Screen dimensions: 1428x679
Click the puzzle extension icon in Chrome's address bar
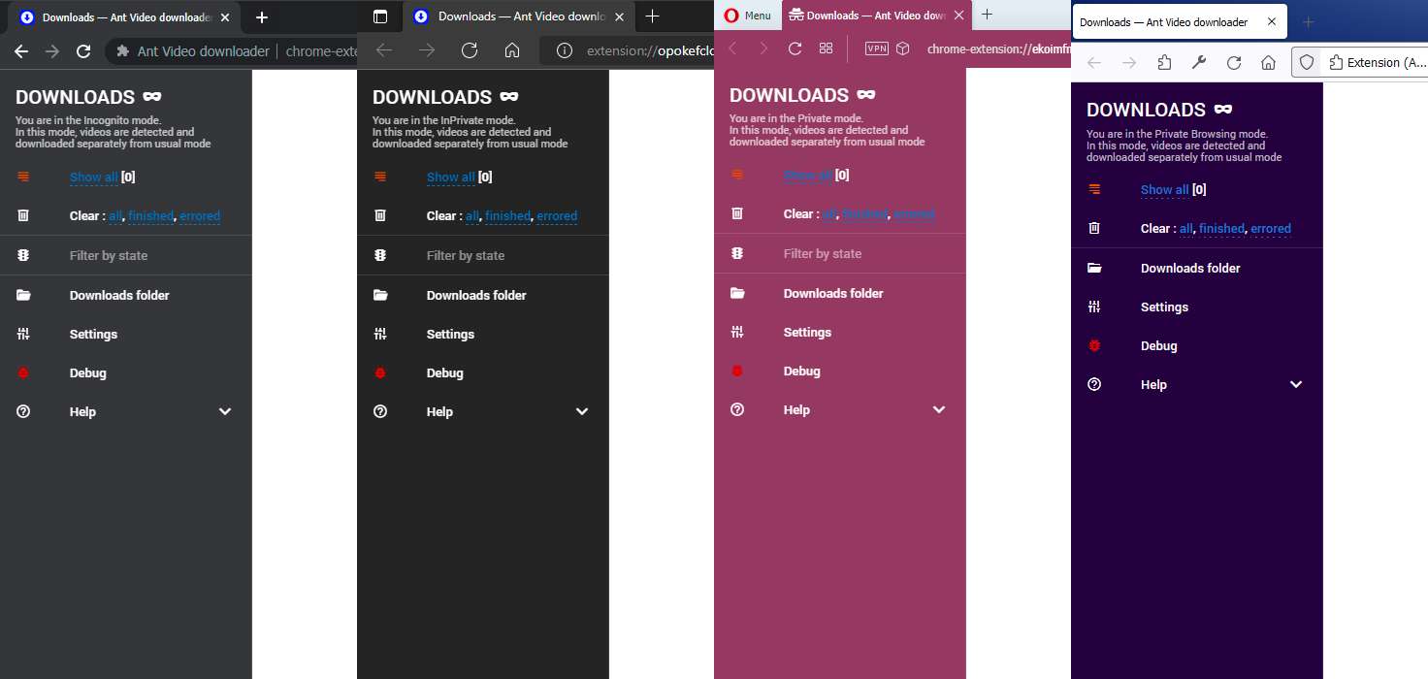(122, 51)
